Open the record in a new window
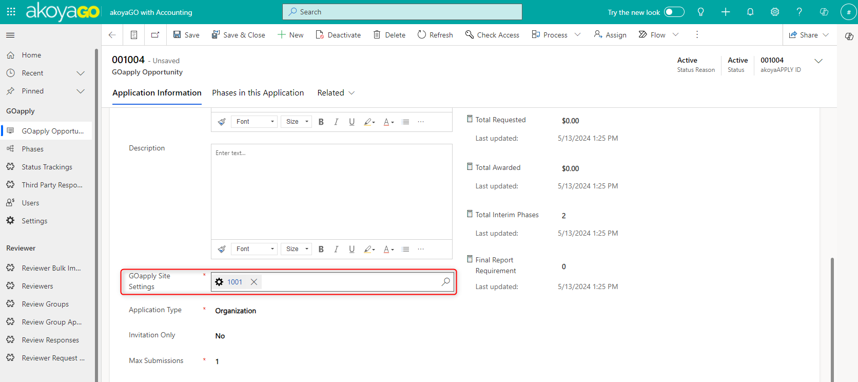Image resolution: width=858 pixels, height=382 pixels. point(155,35)
